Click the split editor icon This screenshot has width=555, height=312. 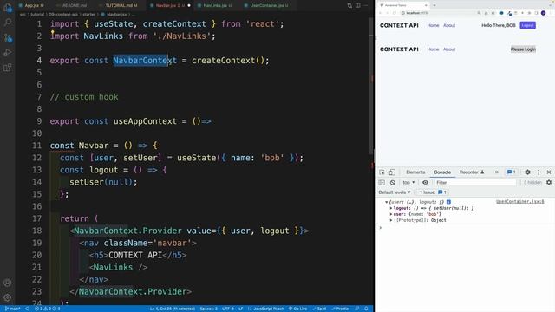coord(358,5)
